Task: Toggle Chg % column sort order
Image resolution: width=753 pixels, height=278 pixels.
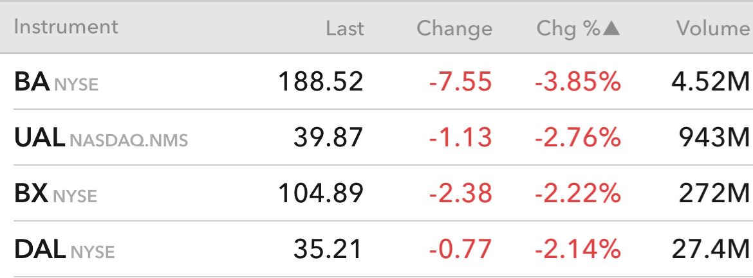Action: [568, 29]
